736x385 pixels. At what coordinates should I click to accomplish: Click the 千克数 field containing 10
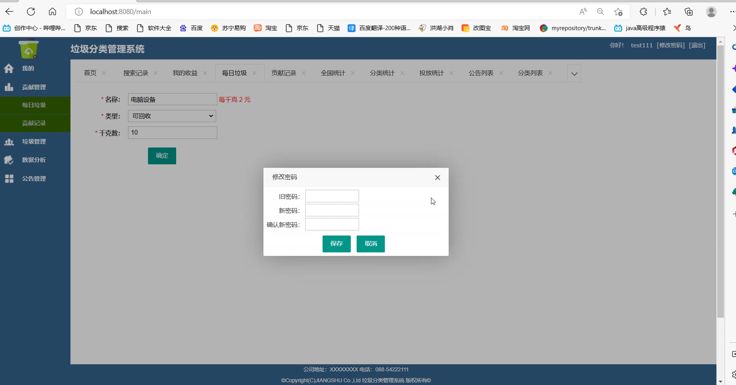point(173,133)
